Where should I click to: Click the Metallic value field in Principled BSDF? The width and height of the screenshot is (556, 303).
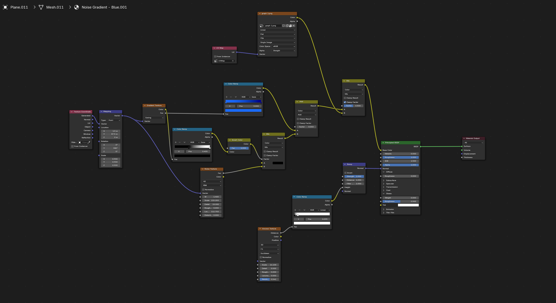pos(400,154)
